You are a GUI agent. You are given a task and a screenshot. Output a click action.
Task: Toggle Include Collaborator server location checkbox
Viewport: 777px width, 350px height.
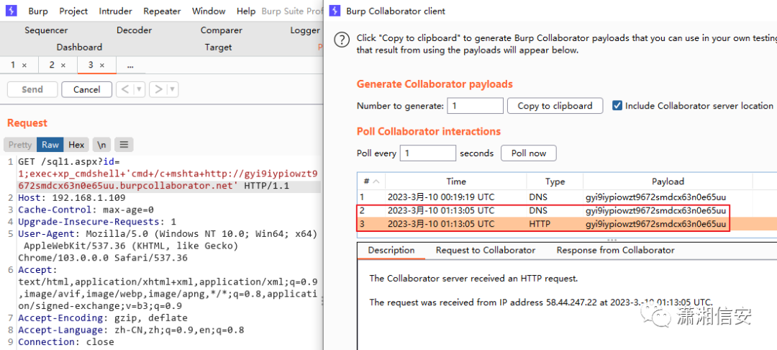click(617, 106)
